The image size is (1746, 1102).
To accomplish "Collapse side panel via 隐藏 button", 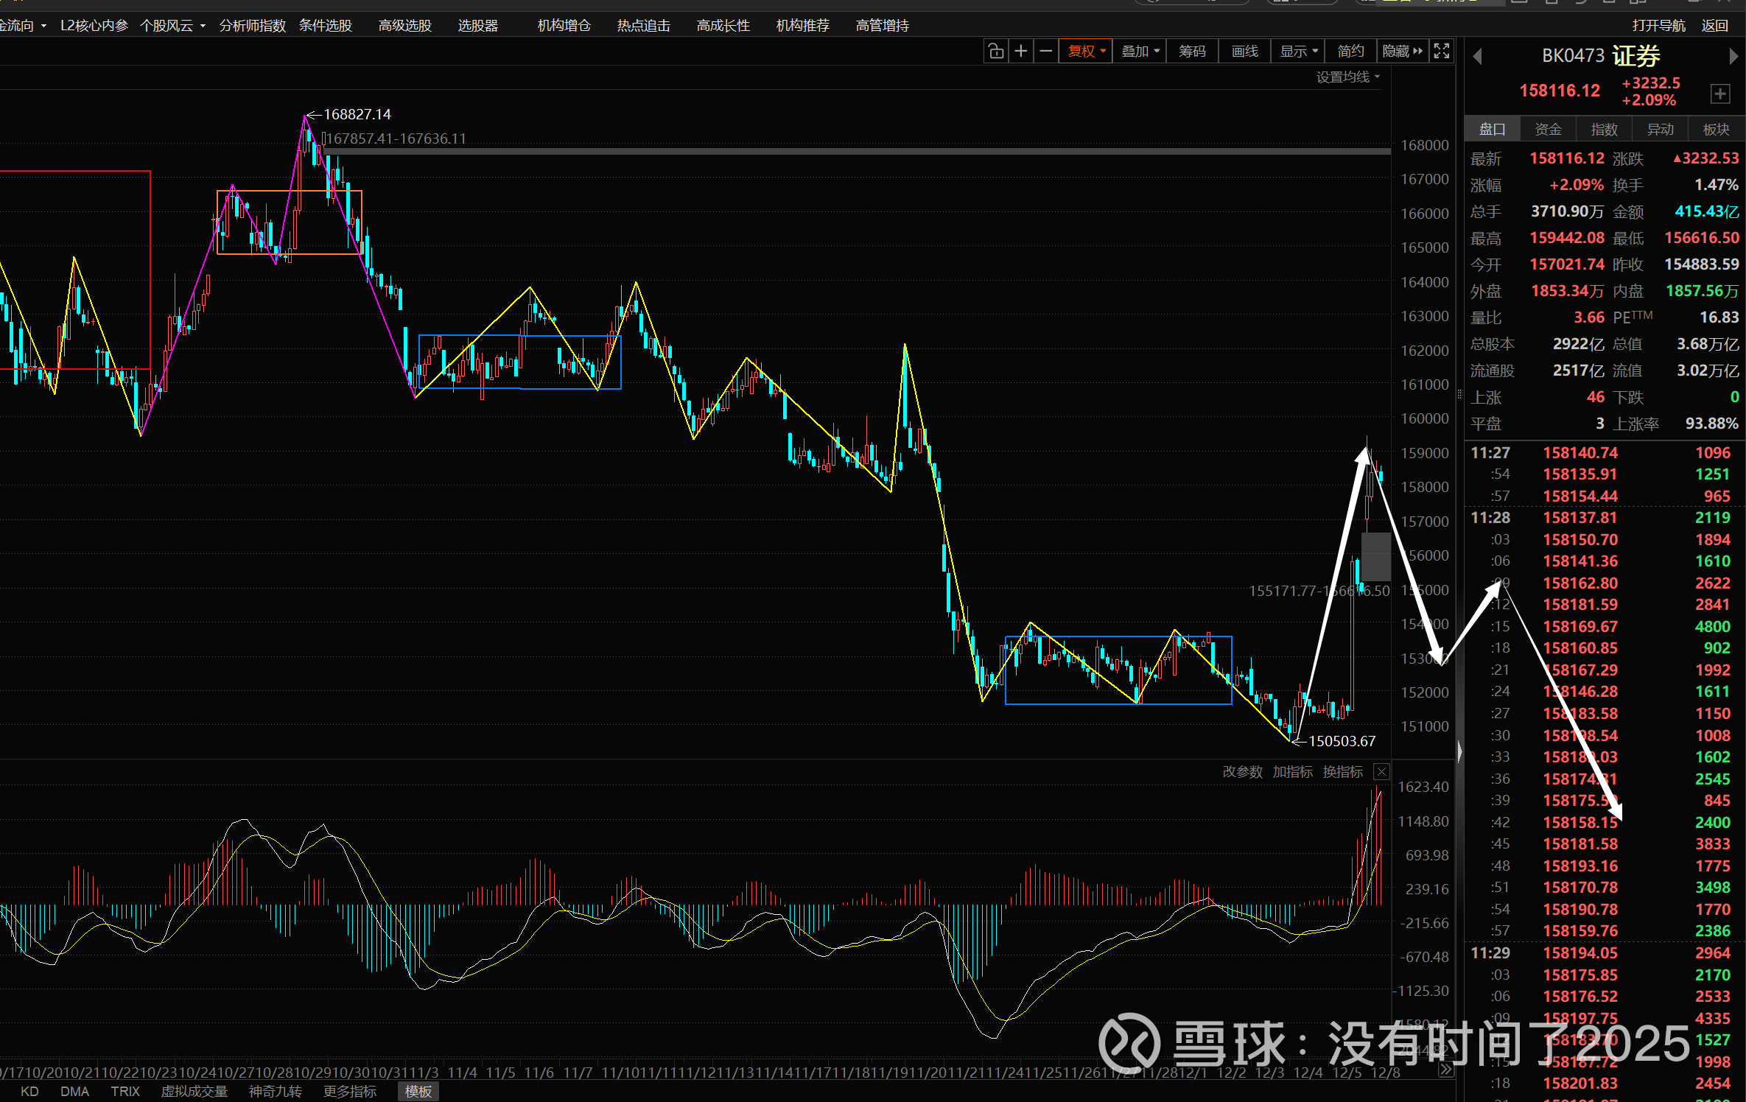I will point(1403,51).
